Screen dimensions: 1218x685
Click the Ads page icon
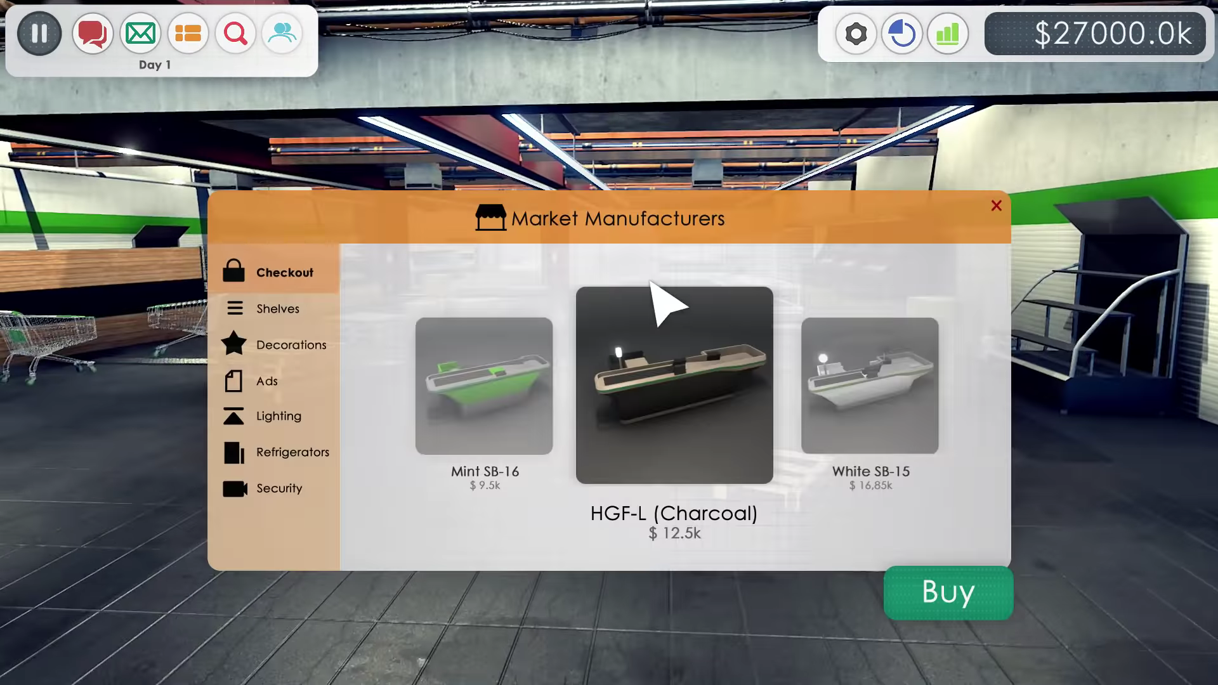pos(233,381)
